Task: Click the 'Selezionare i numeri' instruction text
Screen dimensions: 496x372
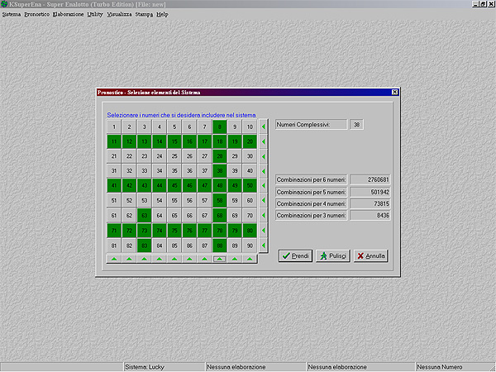Action: [x=181, y=115]
